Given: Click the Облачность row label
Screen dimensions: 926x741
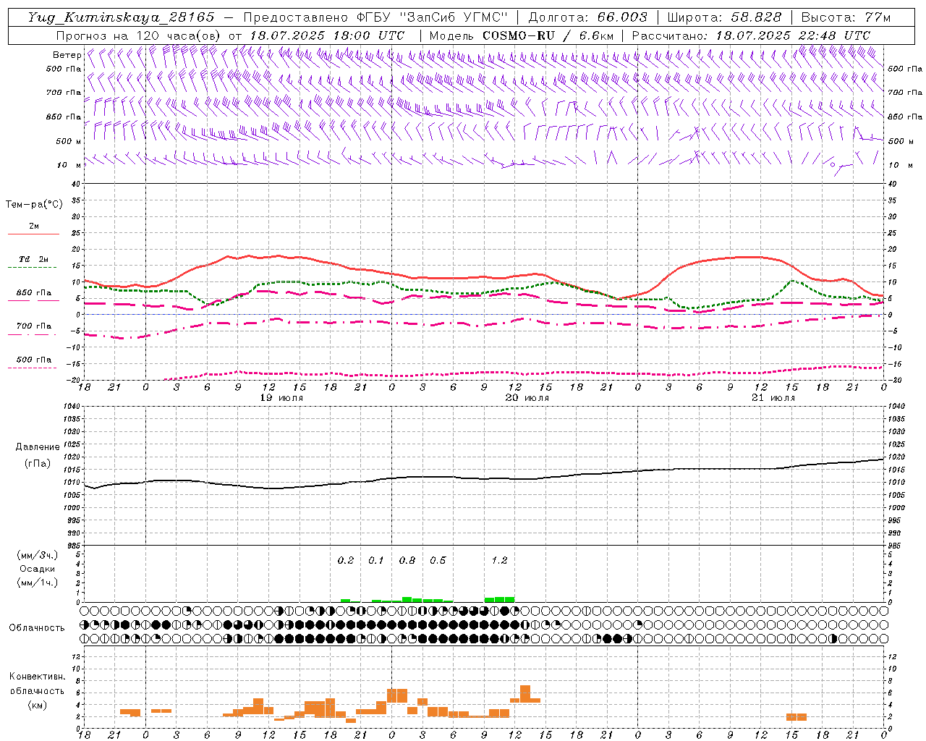Looking at the screenshot, I should pyautogui.click(x=37, y=628).
